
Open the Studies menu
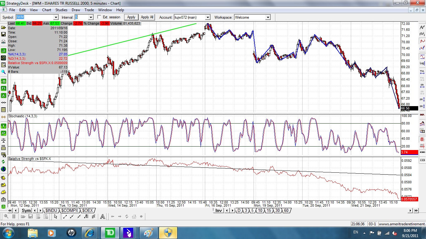tap(61, 10)
